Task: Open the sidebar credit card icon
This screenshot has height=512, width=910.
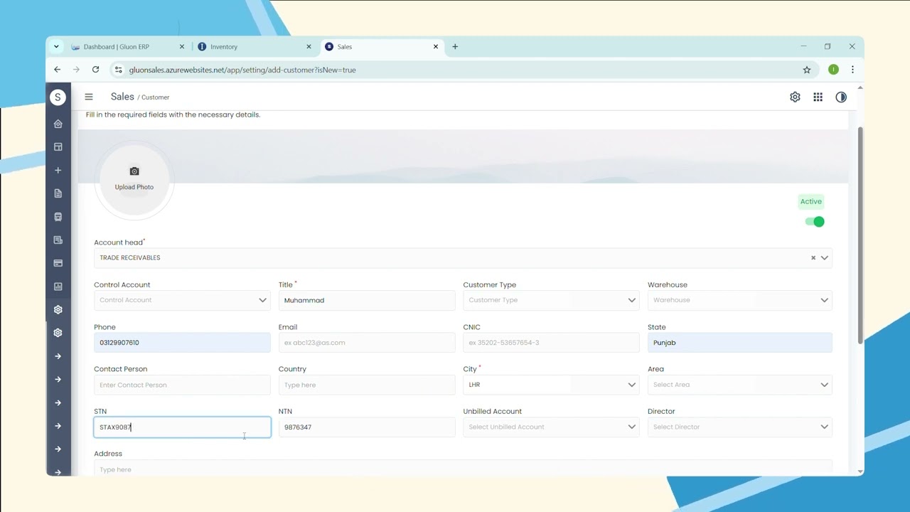Action: (x=58, y=263)
